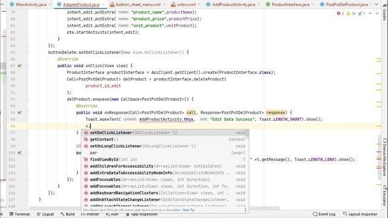Open the AddProductActivity.java tab
Image resolution: width=388 pixels, height=218 pixels.
coord(233,4)
